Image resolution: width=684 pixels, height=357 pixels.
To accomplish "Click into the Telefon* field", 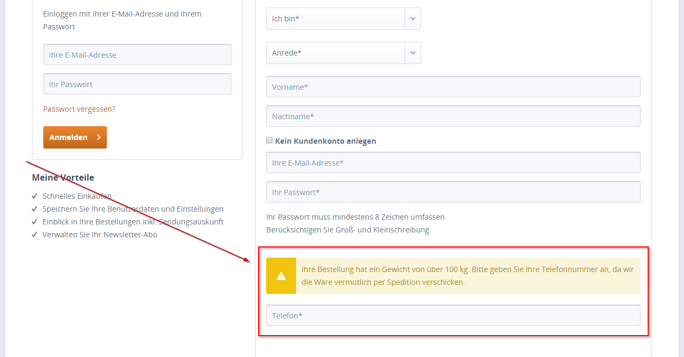I will tap(453, 315).
